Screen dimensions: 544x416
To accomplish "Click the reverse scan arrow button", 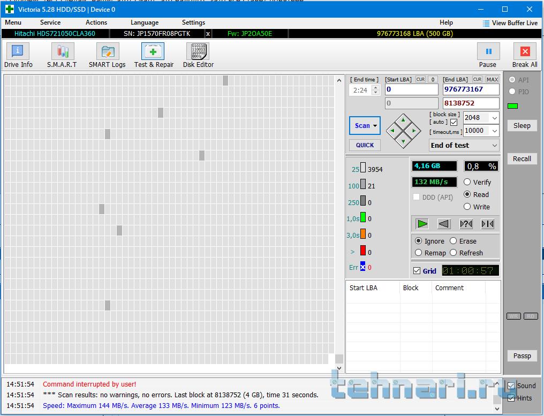I will tap(444, 224).
